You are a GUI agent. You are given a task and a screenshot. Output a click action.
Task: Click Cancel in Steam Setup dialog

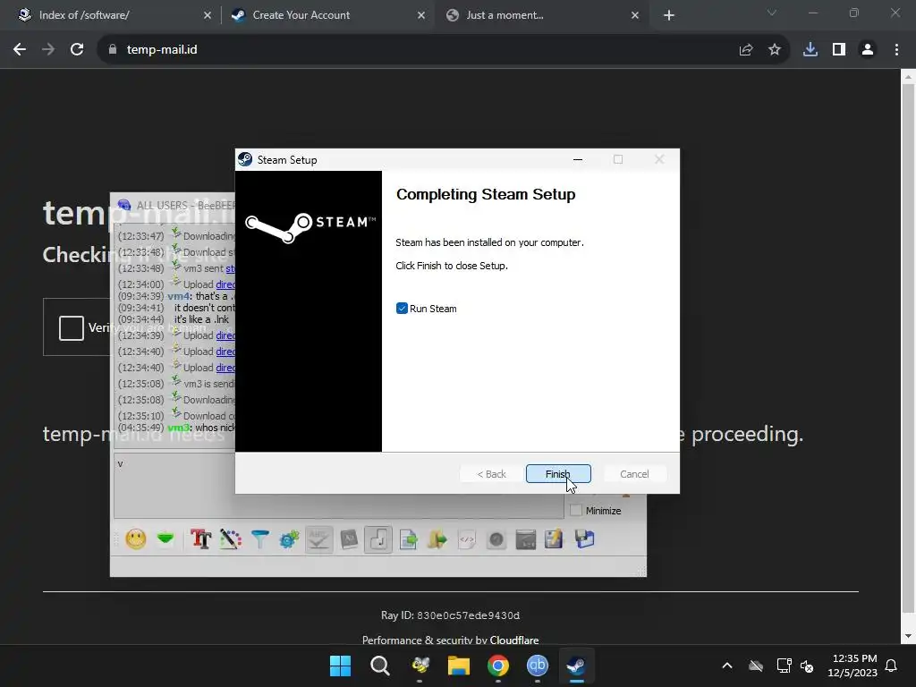[634, 474]
